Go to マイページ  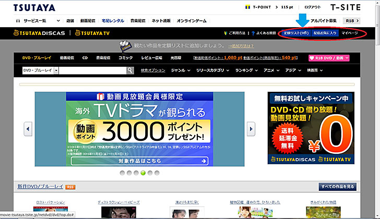[x=350, y=33]
